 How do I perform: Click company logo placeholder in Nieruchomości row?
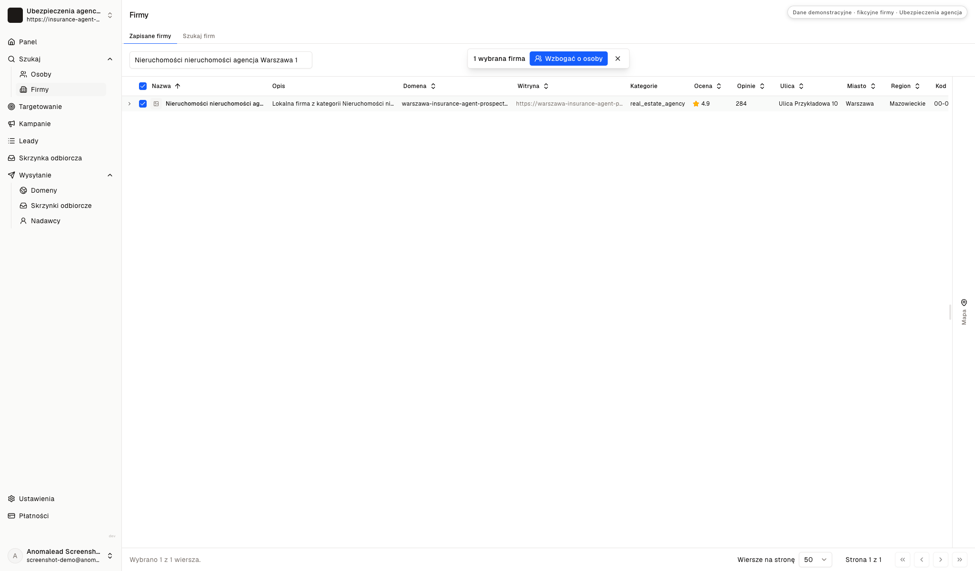pyautogui.click(x=156, y=104)
